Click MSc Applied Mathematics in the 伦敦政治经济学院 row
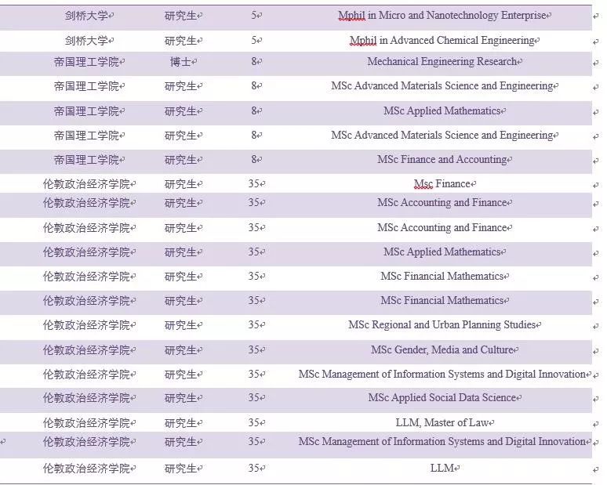The image size is (607, 485). 442,252
